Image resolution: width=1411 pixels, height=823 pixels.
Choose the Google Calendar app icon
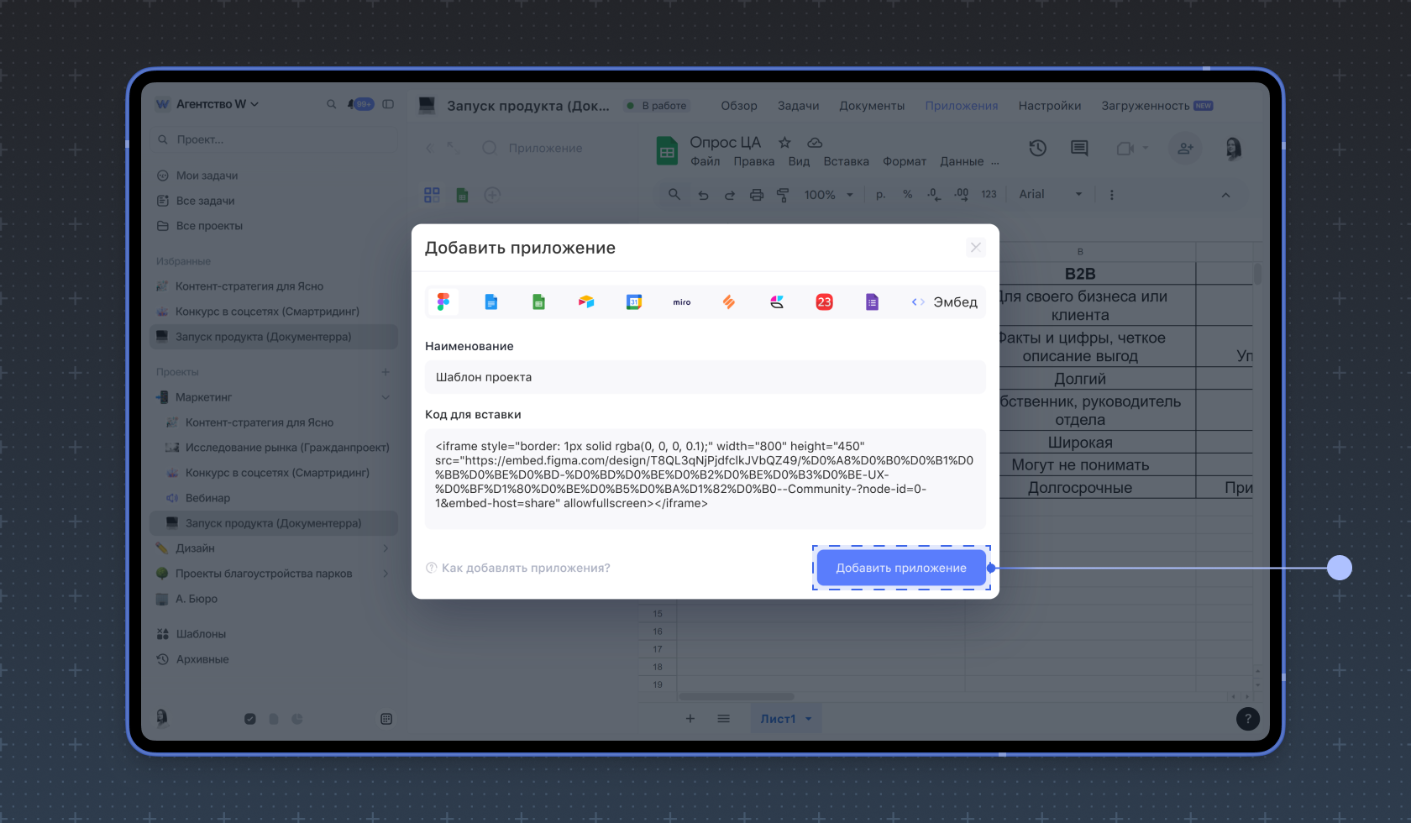[x=634, y=302]
